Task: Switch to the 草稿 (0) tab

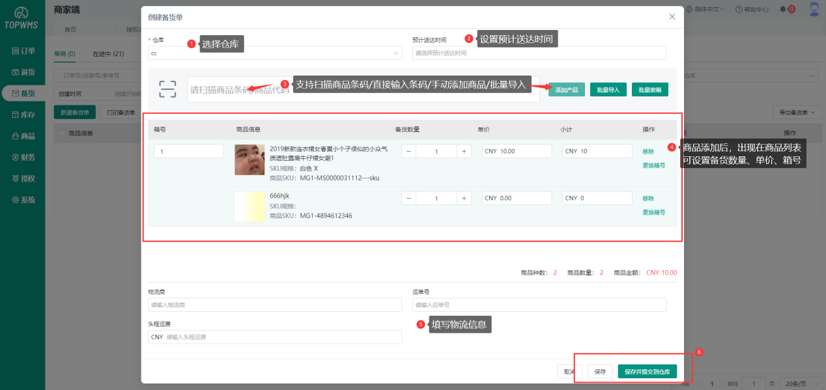Action: click(x=64, y=53)
